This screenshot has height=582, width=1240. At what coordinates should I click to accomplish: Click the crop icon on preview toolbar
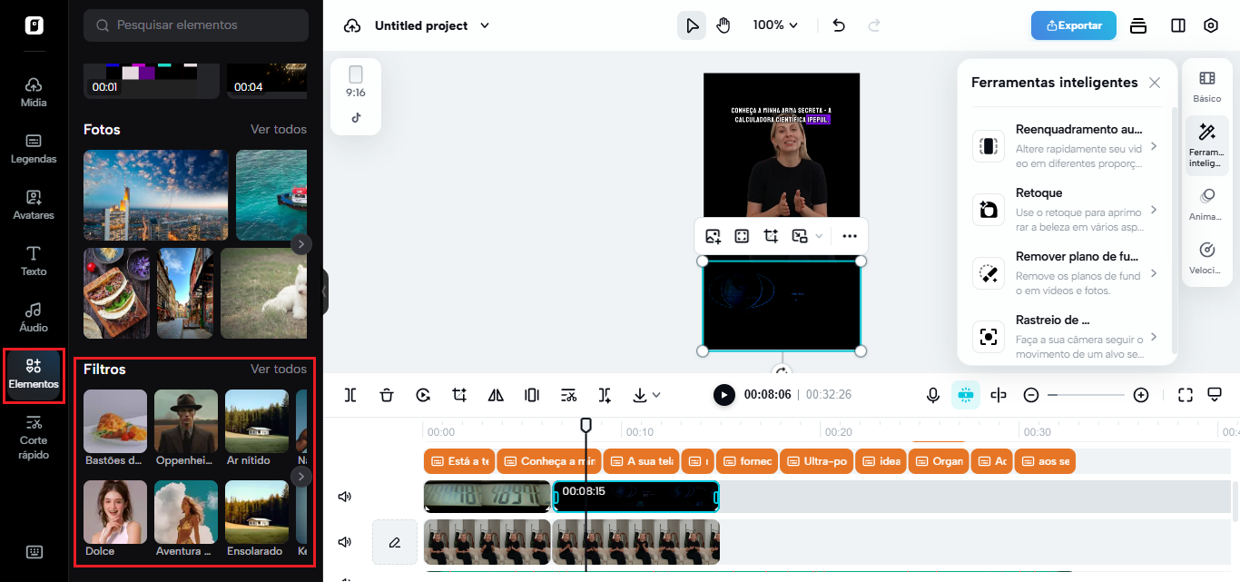pyautogui.click(x=771, y=236)
